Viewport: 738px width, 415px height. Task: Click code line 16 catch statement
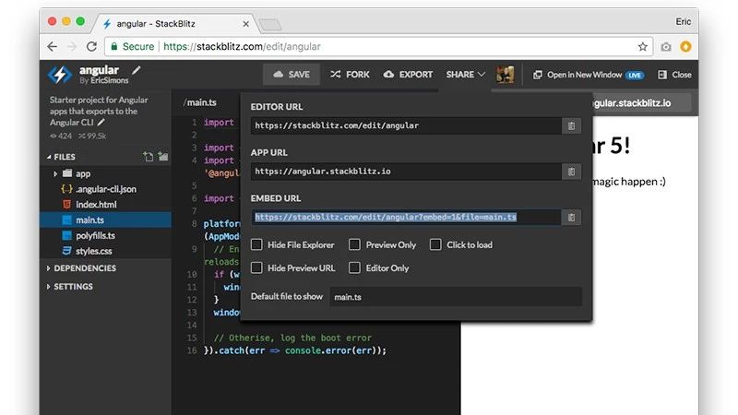pyautogui.click(x=294, y=350)
